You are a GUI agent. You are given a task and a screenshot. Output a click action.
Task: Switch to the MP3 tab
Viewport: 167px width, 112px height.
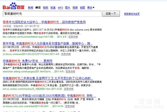click(x=60, y=8)
